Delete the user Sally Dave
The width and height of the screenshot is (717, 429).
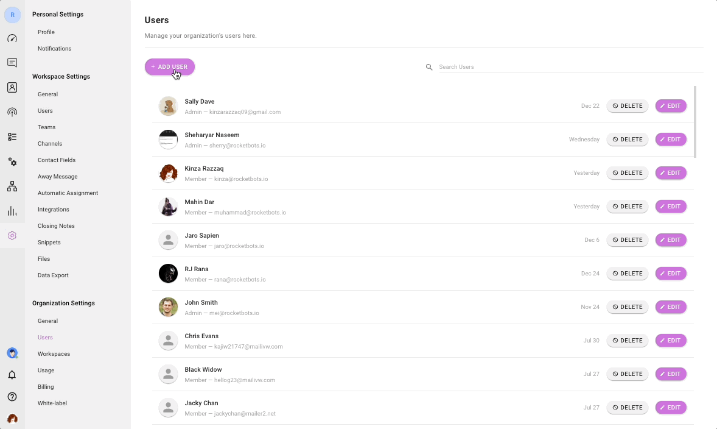pyautogui.click(x=628, y=106)
